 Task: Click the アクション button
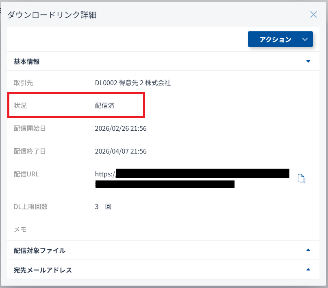[276, 40]
